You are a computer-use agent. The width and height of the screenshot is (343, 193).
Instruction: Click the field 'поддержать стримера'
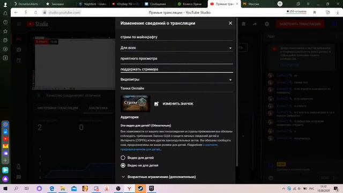pyautogui.click(x=176, y=69)
